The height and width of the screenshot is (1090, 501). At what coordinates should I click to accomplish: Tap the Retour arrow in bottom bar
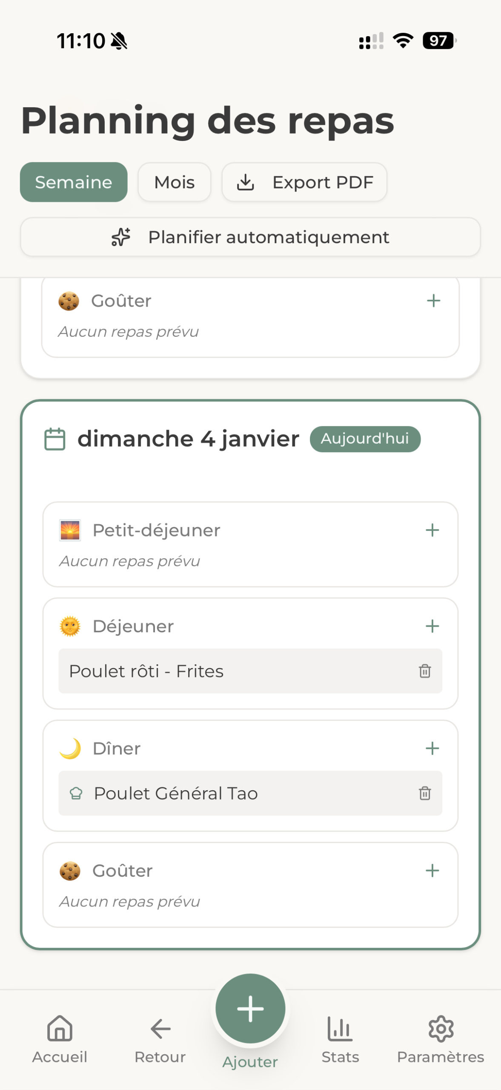[160, 1038]
